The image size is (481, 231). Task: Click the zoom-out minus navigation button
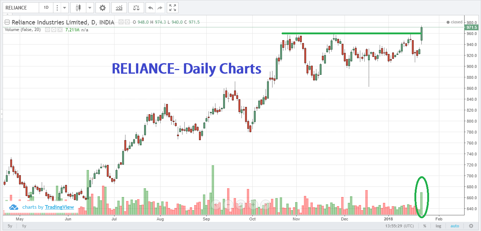228,204
